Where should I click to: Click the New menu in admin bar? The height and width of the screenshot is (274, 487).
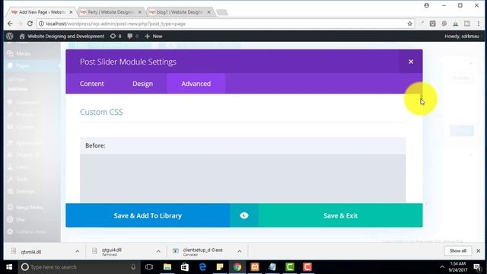click(154, 36)
